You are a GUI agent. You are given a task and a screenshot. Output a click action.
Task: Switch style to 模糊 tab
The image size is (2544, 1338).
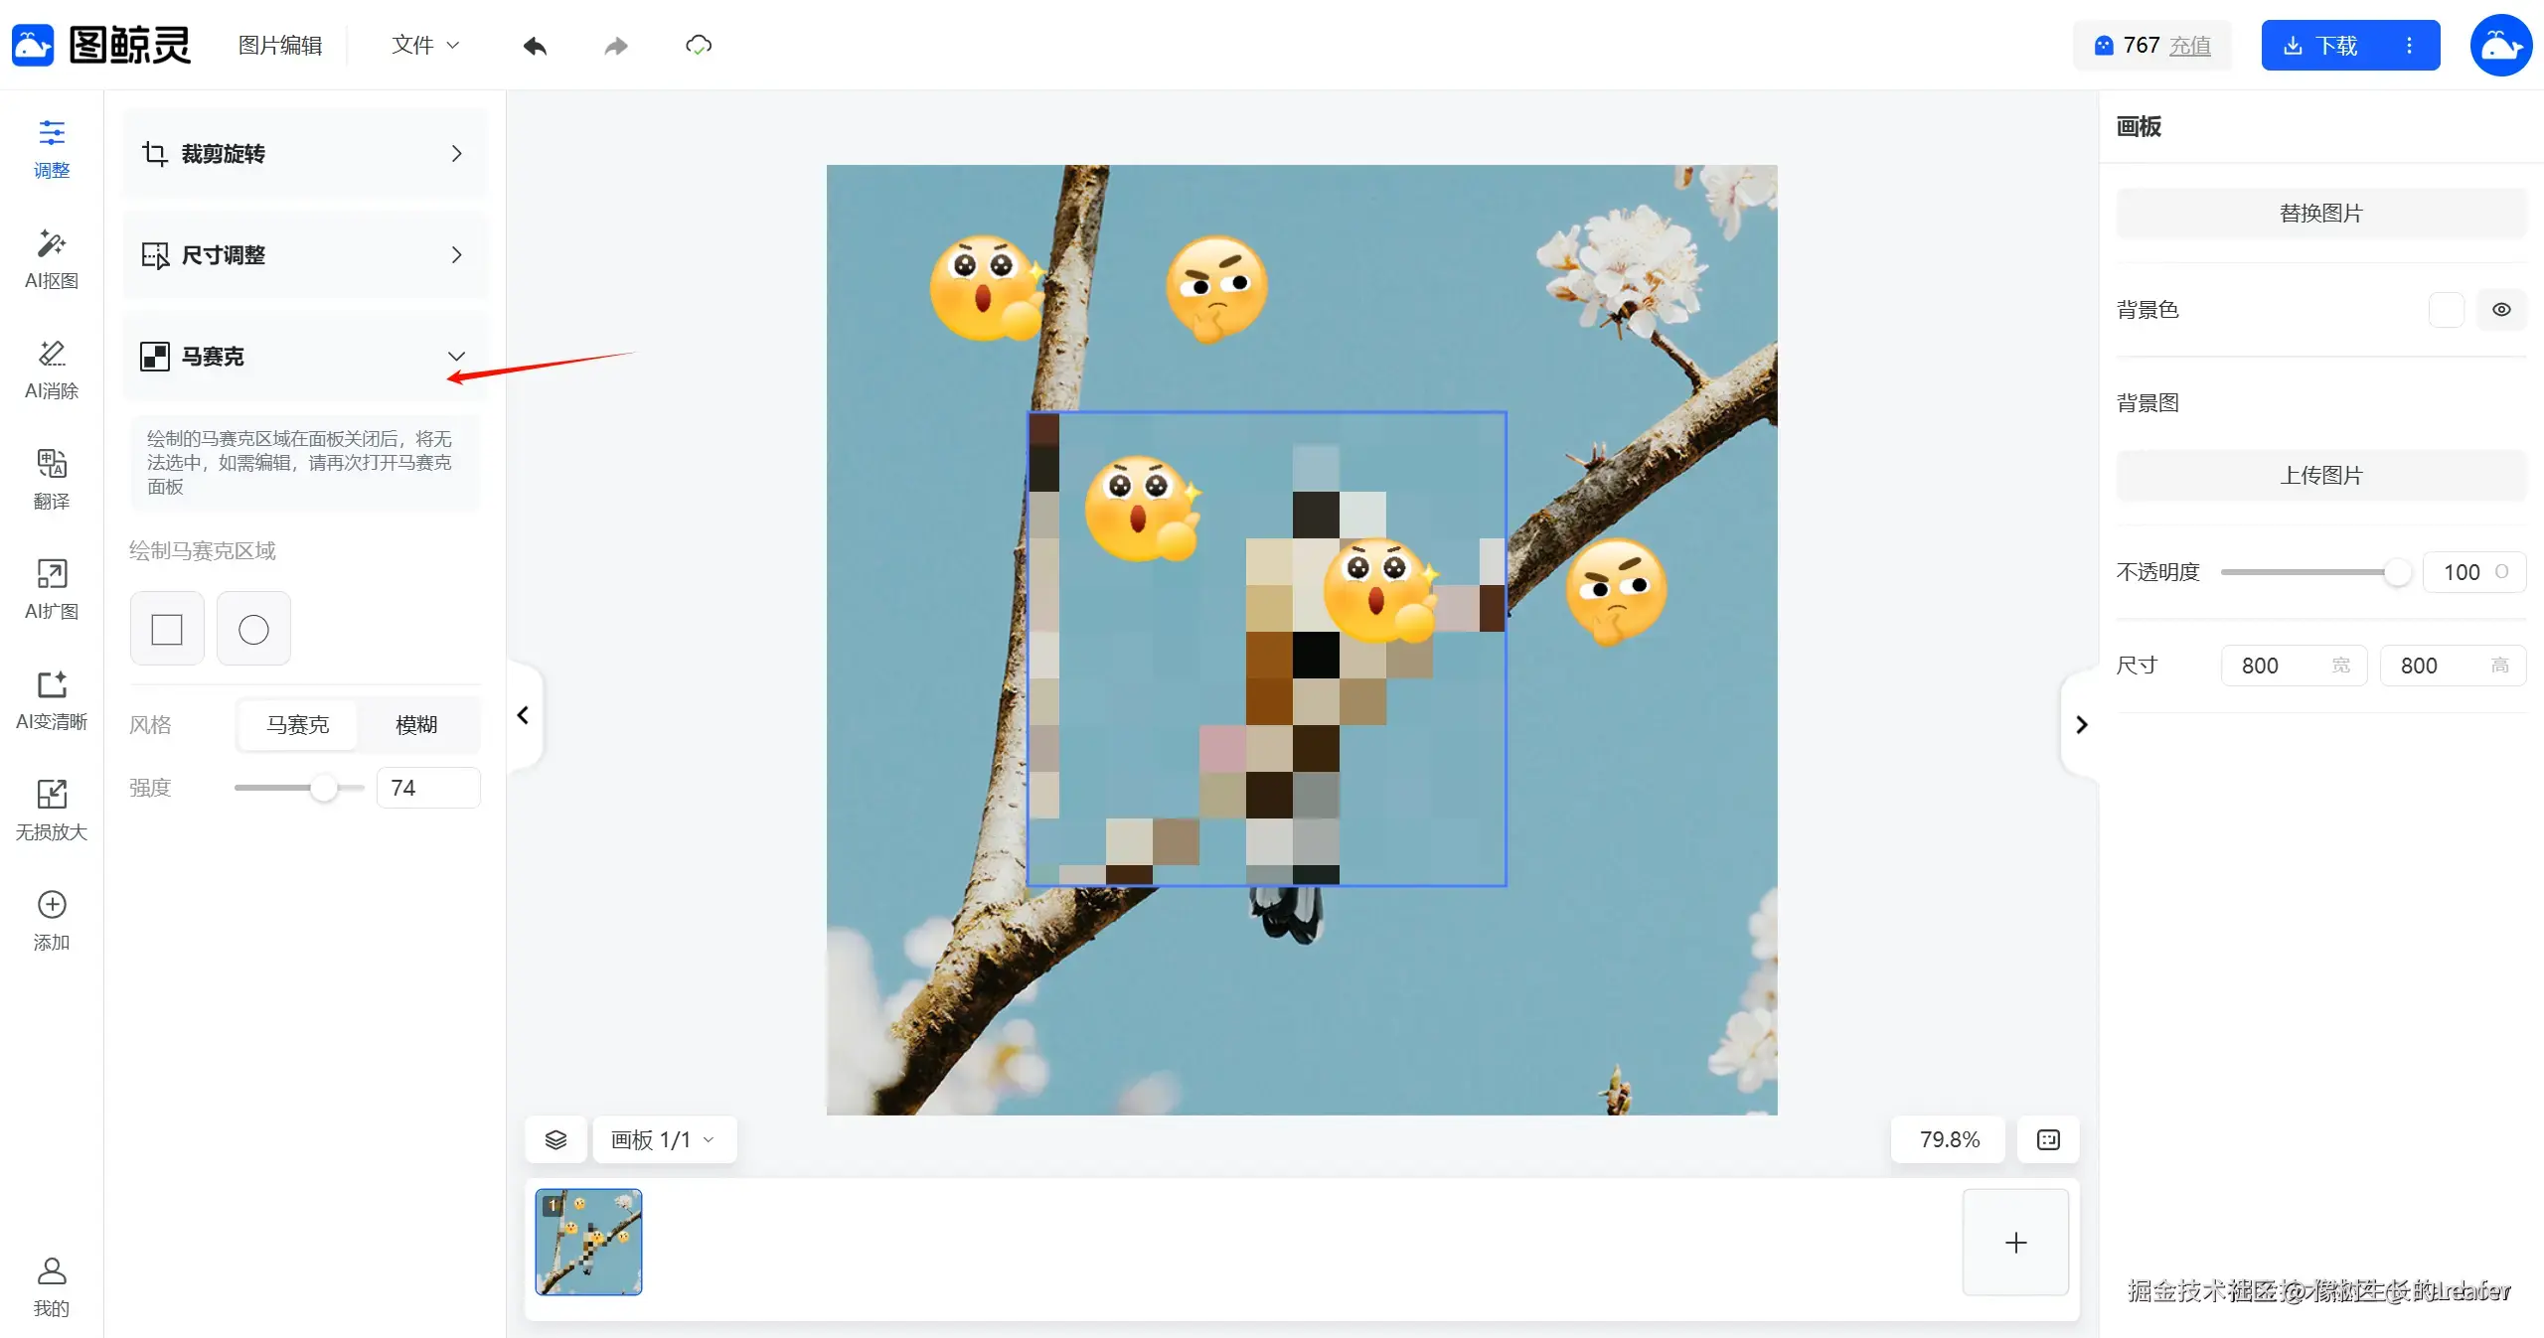tap(416, 724)
